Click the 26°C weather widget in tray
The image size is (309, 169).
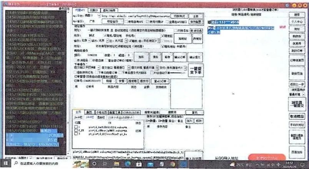(241, 164)
